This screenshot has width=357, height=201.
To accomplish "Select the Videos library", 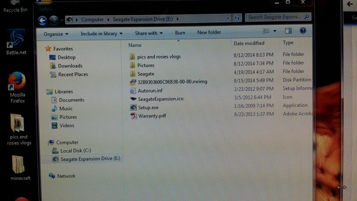I will [67, 126].
